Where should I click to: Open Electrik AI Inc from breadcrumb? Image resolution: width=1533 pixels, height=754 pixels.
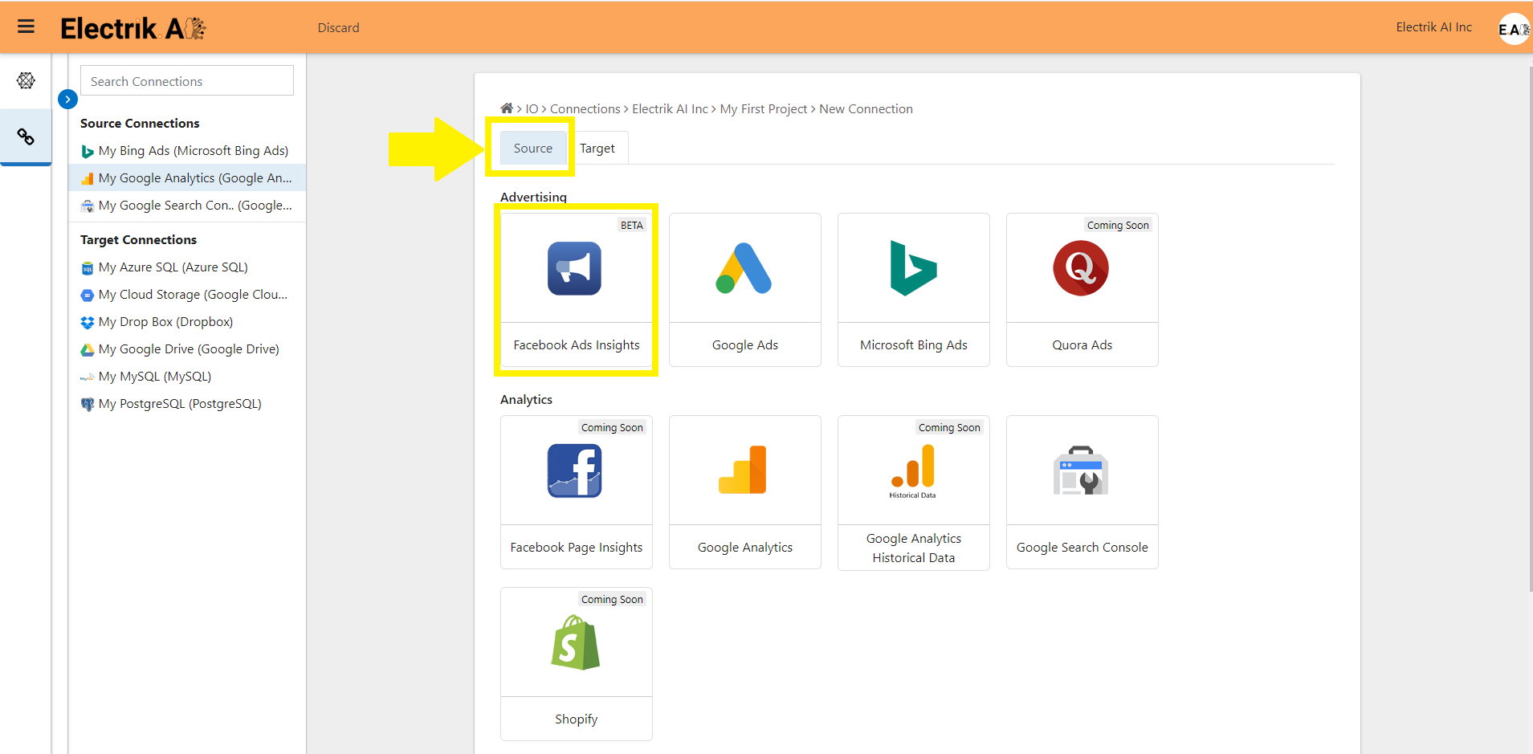point(670,108)
